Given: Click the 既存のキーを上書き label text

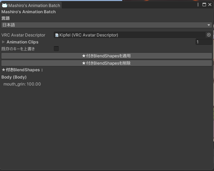Looking at the screenshot, I should 18,49.
